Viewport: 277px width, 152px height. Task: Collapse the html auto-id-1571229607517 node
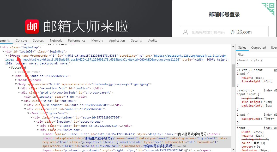(x=13, y=76)
